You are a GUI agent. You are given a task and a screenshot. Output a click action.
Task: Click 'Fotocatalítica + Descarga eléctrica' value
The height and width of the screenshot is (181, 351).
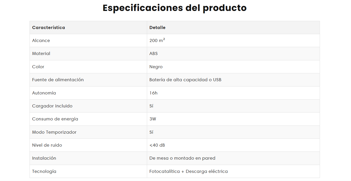(x=189, y=171)
